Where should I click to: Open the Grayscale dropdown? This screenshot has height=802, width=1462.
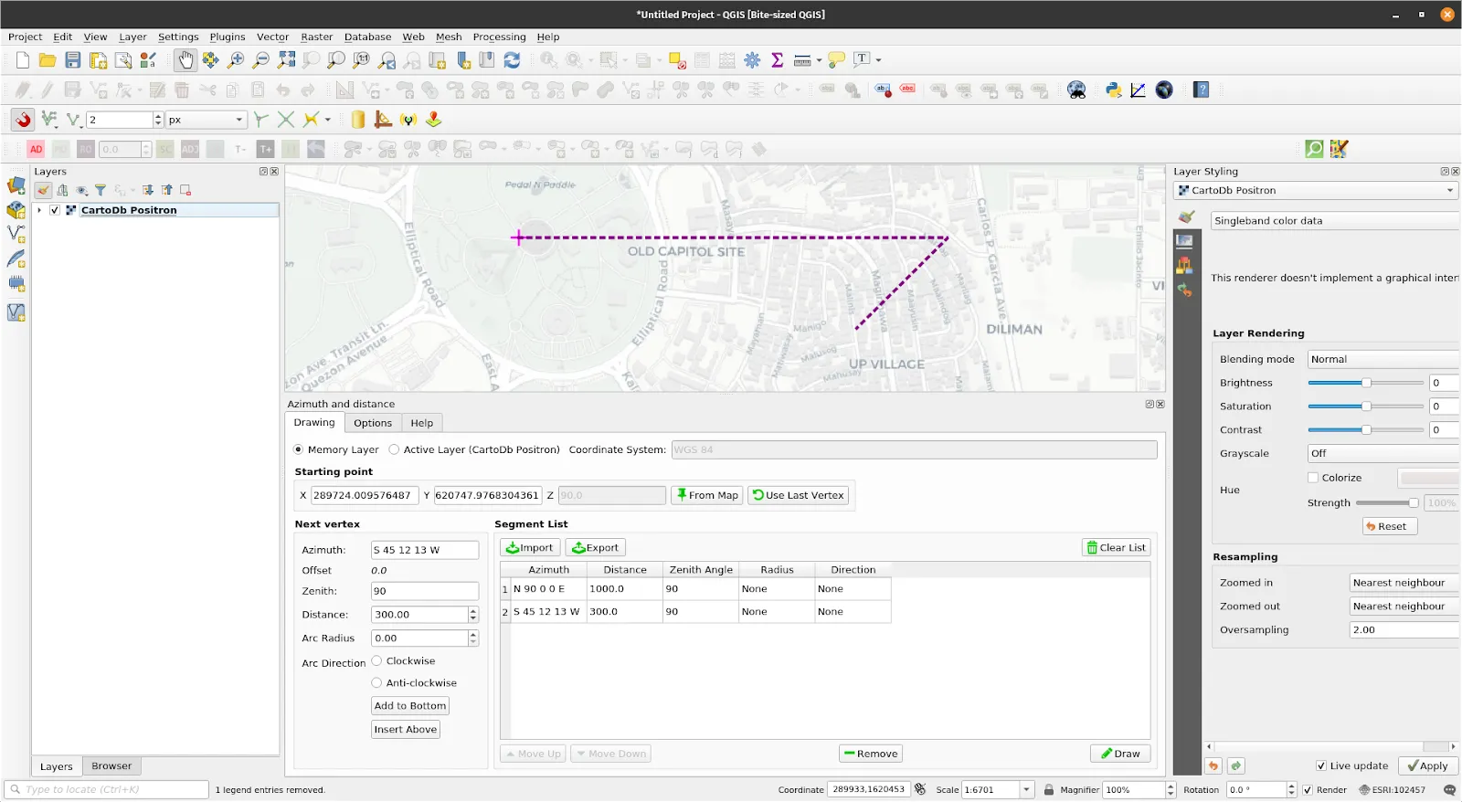pyautogui.click(x=1383, y=453)
